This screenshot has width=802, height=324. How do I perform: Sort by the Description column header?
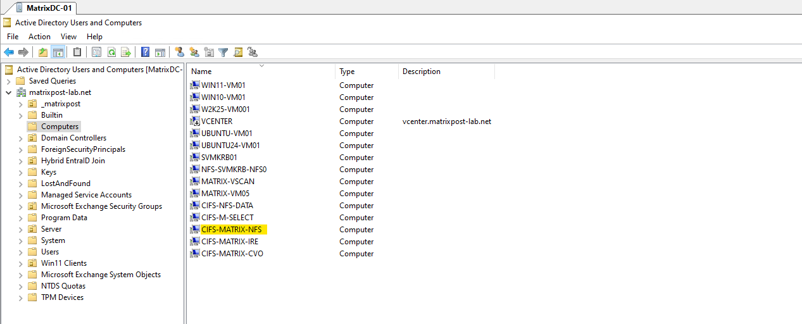tap(446, 72)
